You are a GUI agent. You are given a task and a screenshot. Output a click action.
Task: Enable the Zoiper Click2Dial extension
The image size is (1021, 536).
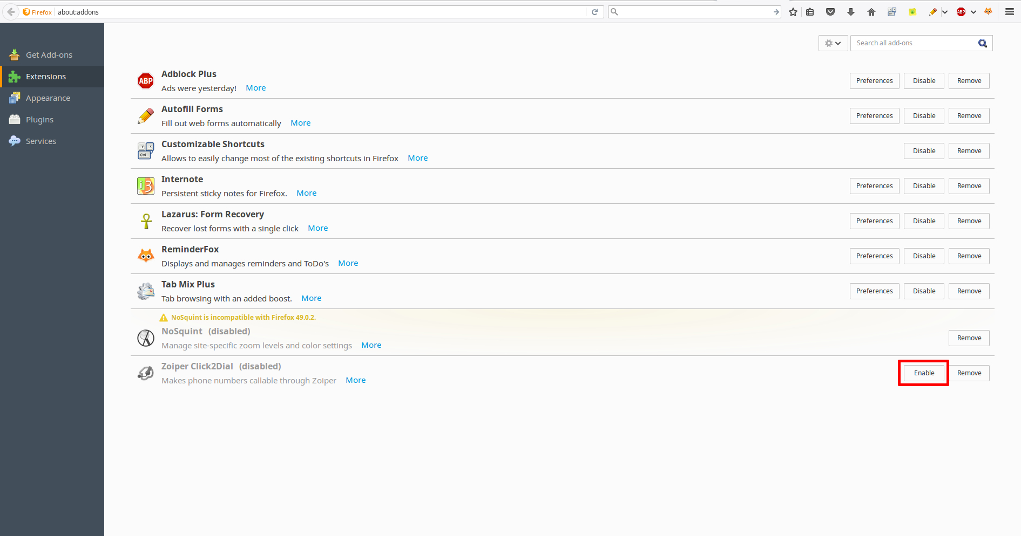924,373
